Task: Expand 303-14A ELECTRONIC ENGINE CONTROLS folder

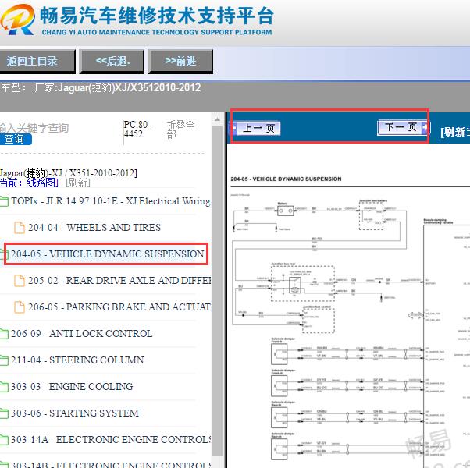Action: click(111, 440)
